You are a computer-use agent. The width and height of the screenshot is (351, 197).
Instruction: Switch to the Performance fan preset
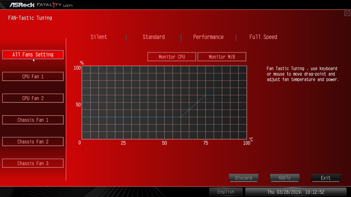coord(208,37)
